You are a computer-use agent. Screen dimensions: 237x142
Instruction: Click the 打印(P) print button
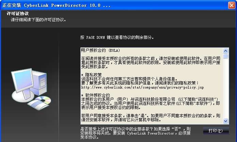click(x=216, y=131)
